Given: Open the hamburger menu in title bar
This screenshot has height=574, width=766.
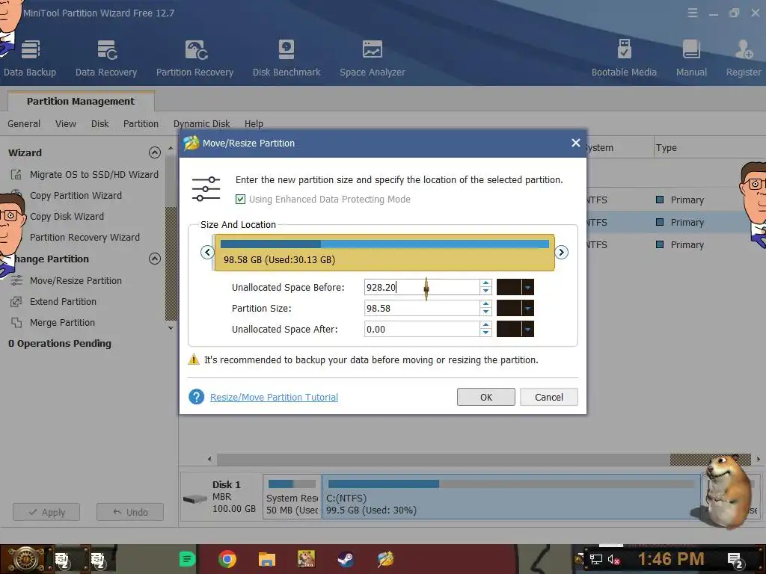Looking at the screenshot, I should (692, 13).
